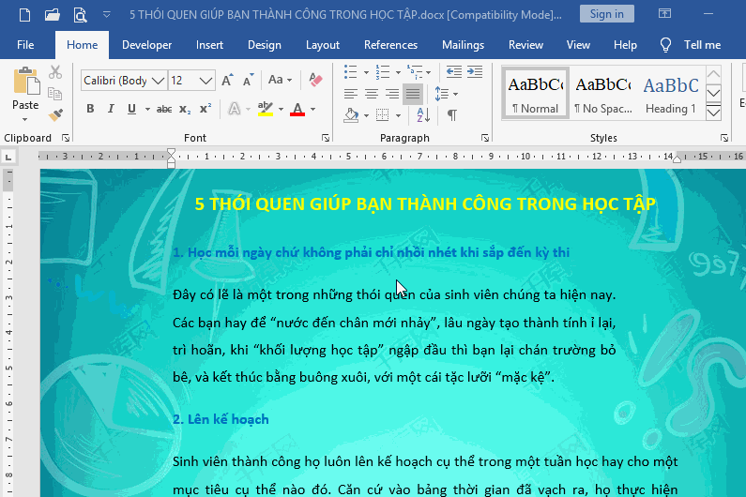Toggle Show/Hide paragraph marks
Viewport: 746px width, 497px height.
[x=452, y=115]
